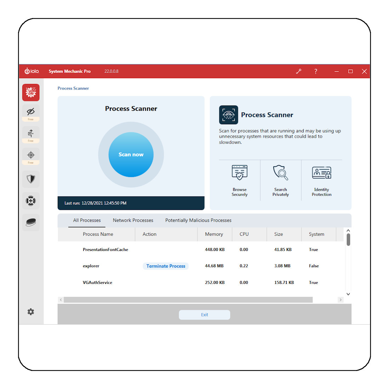Viewport: 389px width, 389px height.
Task: Sort by Action column header
Action: coord(166,234)
